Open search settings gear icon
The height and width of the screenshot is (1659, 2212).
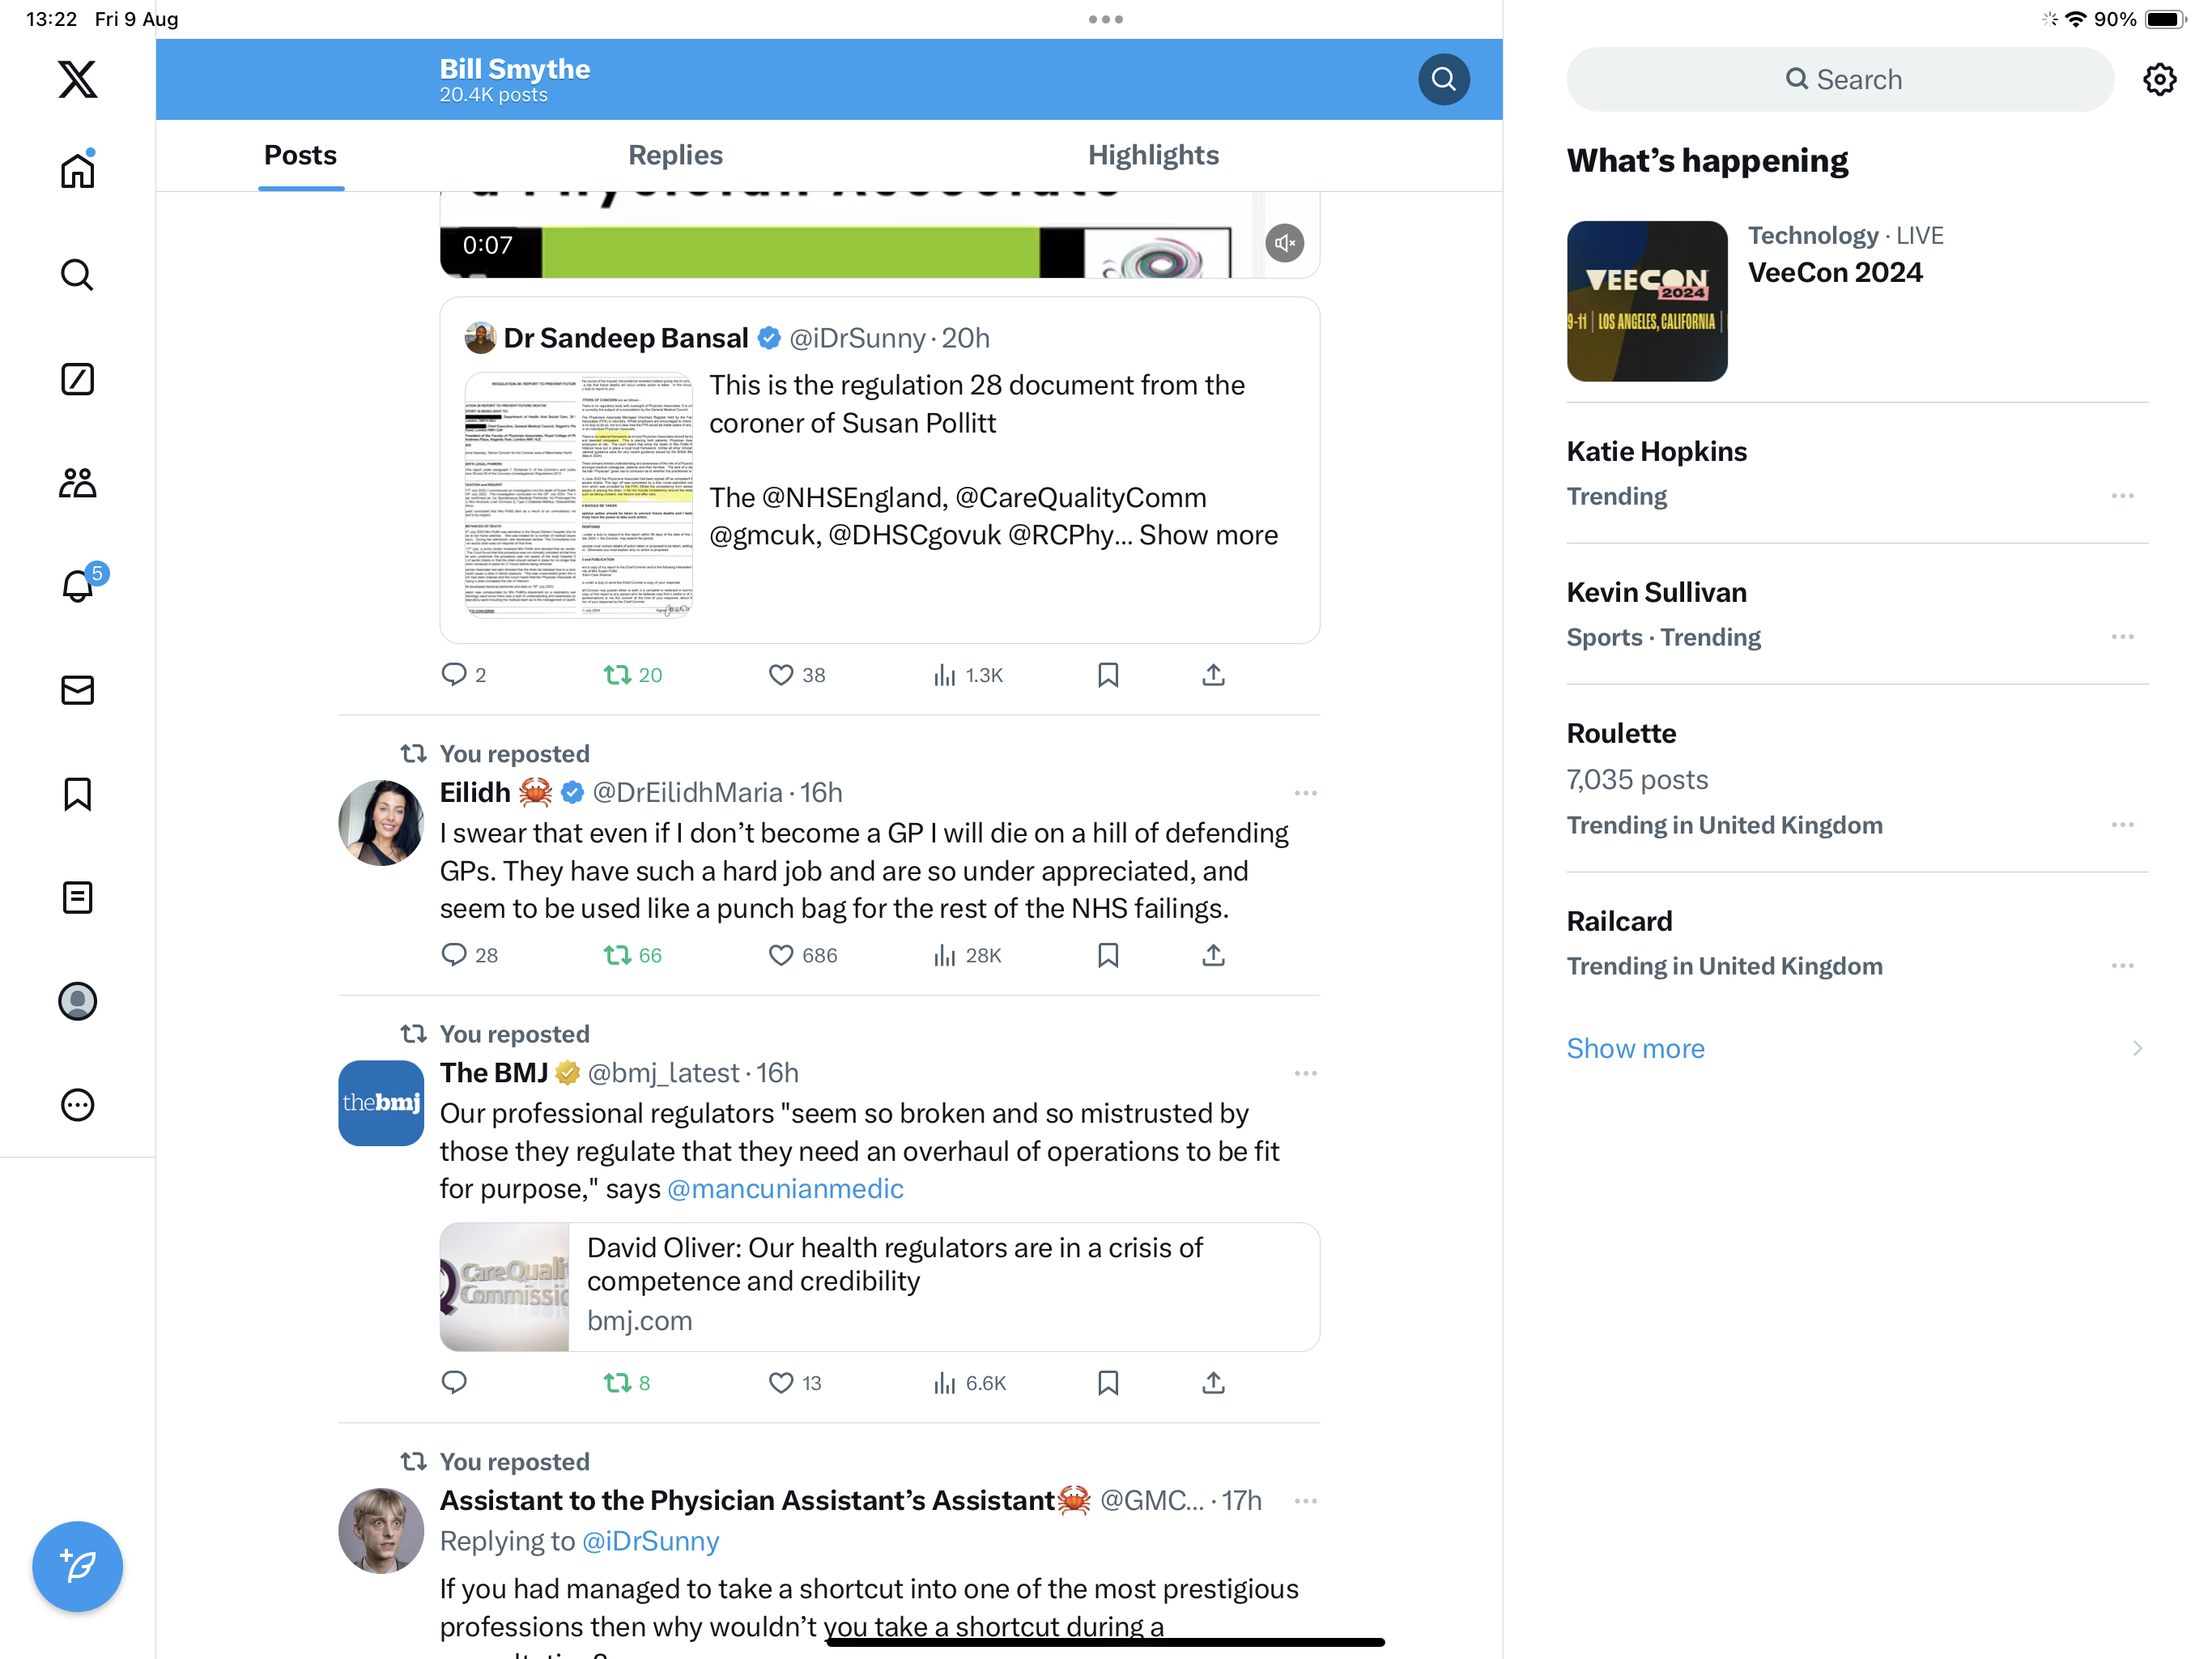click(x=2159, y=79)
